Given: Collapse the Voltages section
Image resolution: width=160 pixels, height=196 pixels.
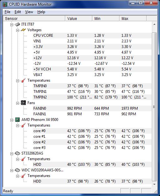Looking at the screenshot, I should [18, 30].
